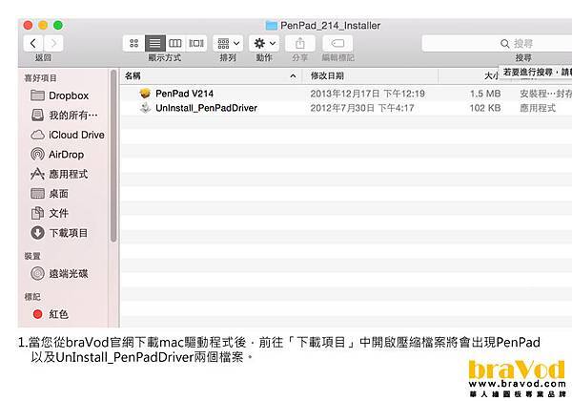Click the Remote Disc icon

coord(37,273)
